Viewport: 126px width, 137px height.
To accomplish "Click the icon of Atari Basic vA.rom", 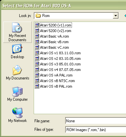I will pos(37,36).
